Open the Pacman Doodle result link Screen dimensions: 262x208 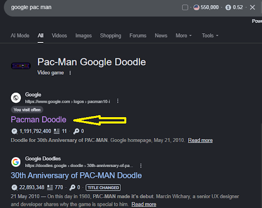tap(38, 120)
